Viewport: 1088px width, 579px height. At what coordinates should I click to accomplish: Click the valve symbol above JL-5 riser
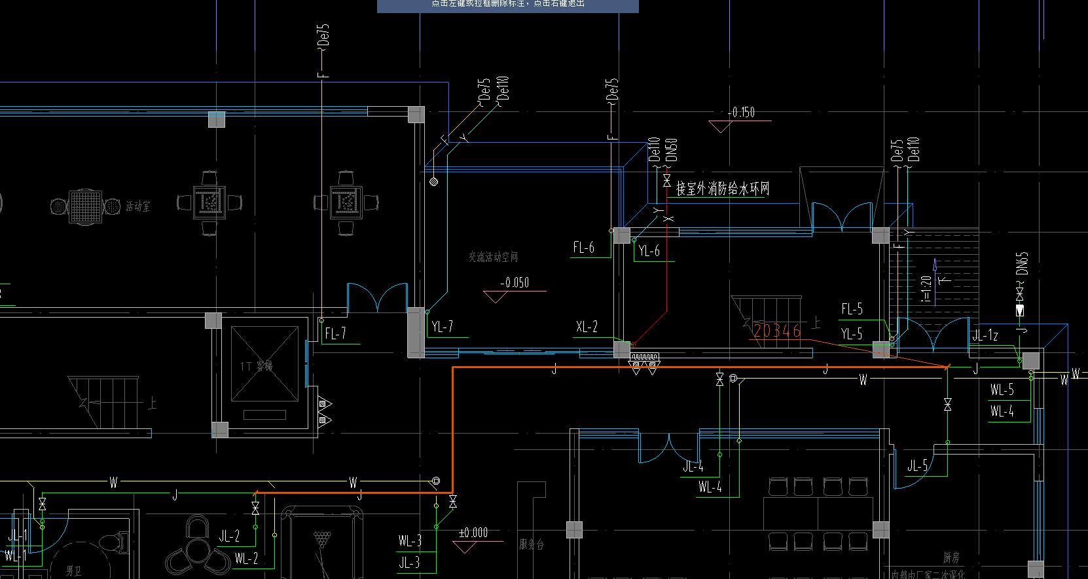(x=947, y=404)
